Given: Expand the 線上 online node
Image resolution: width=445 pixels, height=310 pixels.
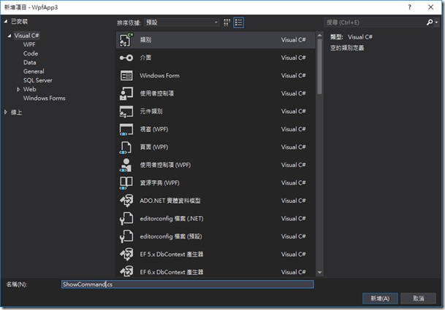Looking at the screenshot, I should pyautogui.click(x=6, y=112).
